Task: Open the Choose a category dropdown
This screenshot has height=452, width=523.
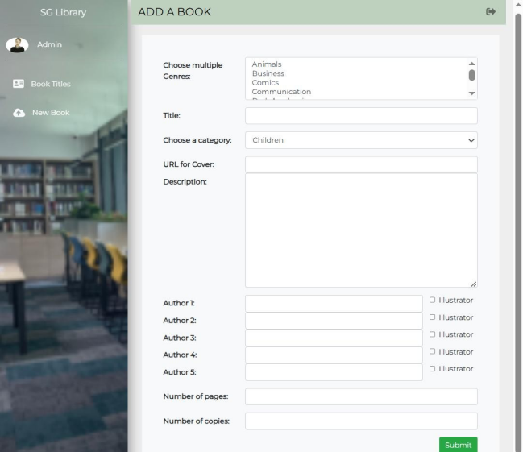Action: [x=361, y=140]
